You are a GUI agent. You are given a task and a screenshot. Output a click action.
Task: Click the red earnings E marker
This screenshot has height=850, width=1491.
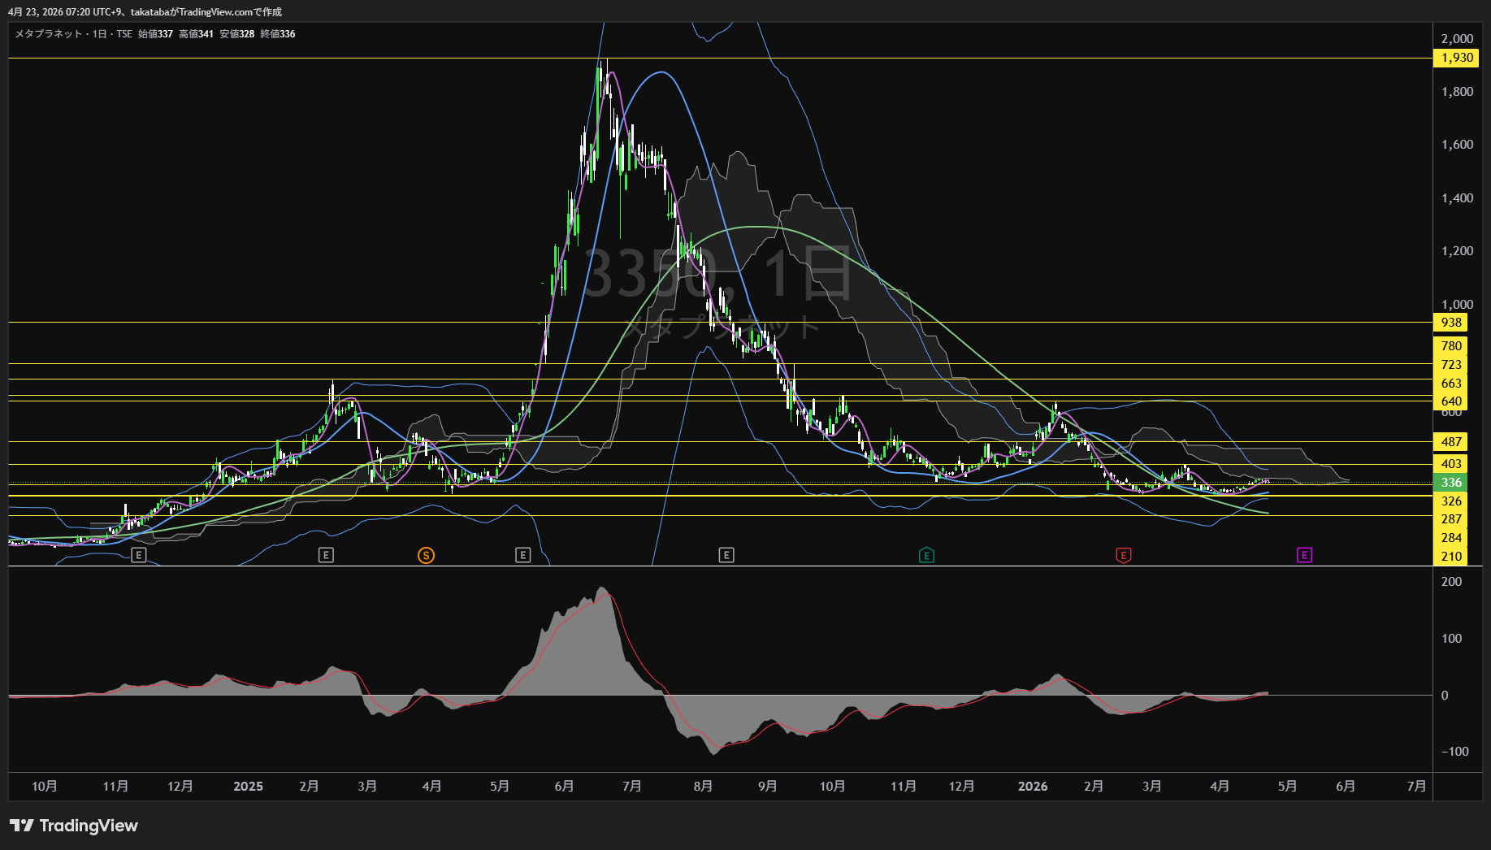tap(1123, 555)
